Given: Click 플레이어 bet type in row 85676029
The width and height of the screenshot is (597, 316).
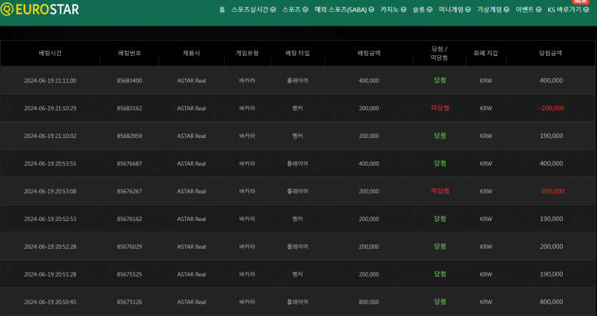Looking at the screenshot, I should (x=297, y=247).
